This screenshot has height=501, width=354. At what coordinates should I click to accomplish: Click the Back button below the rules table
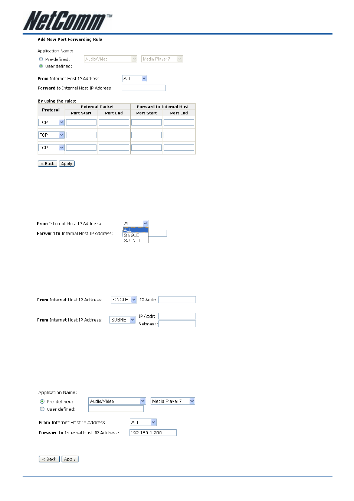tap(47, 163)
